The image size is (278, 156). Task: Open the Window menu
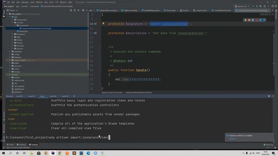click(63, 2)
